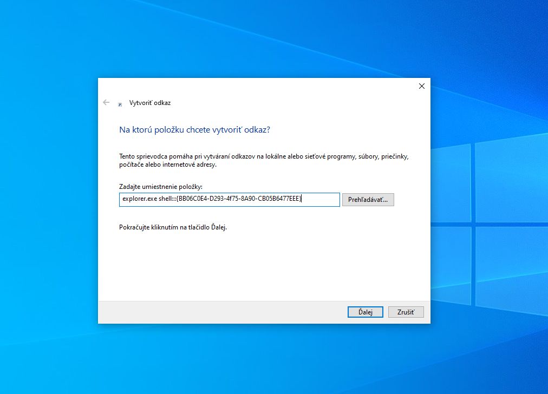Viewport: 548px width, 394px height.
Task: Open the Prehľadávať... browse dialog
Action: (x=368, y=200)
